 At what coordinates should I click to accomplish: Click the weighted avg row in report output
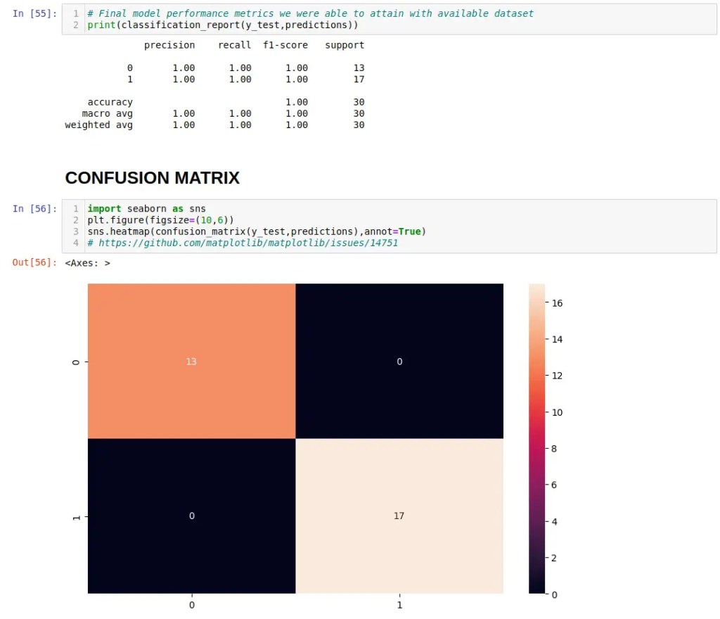coord(98,125)
